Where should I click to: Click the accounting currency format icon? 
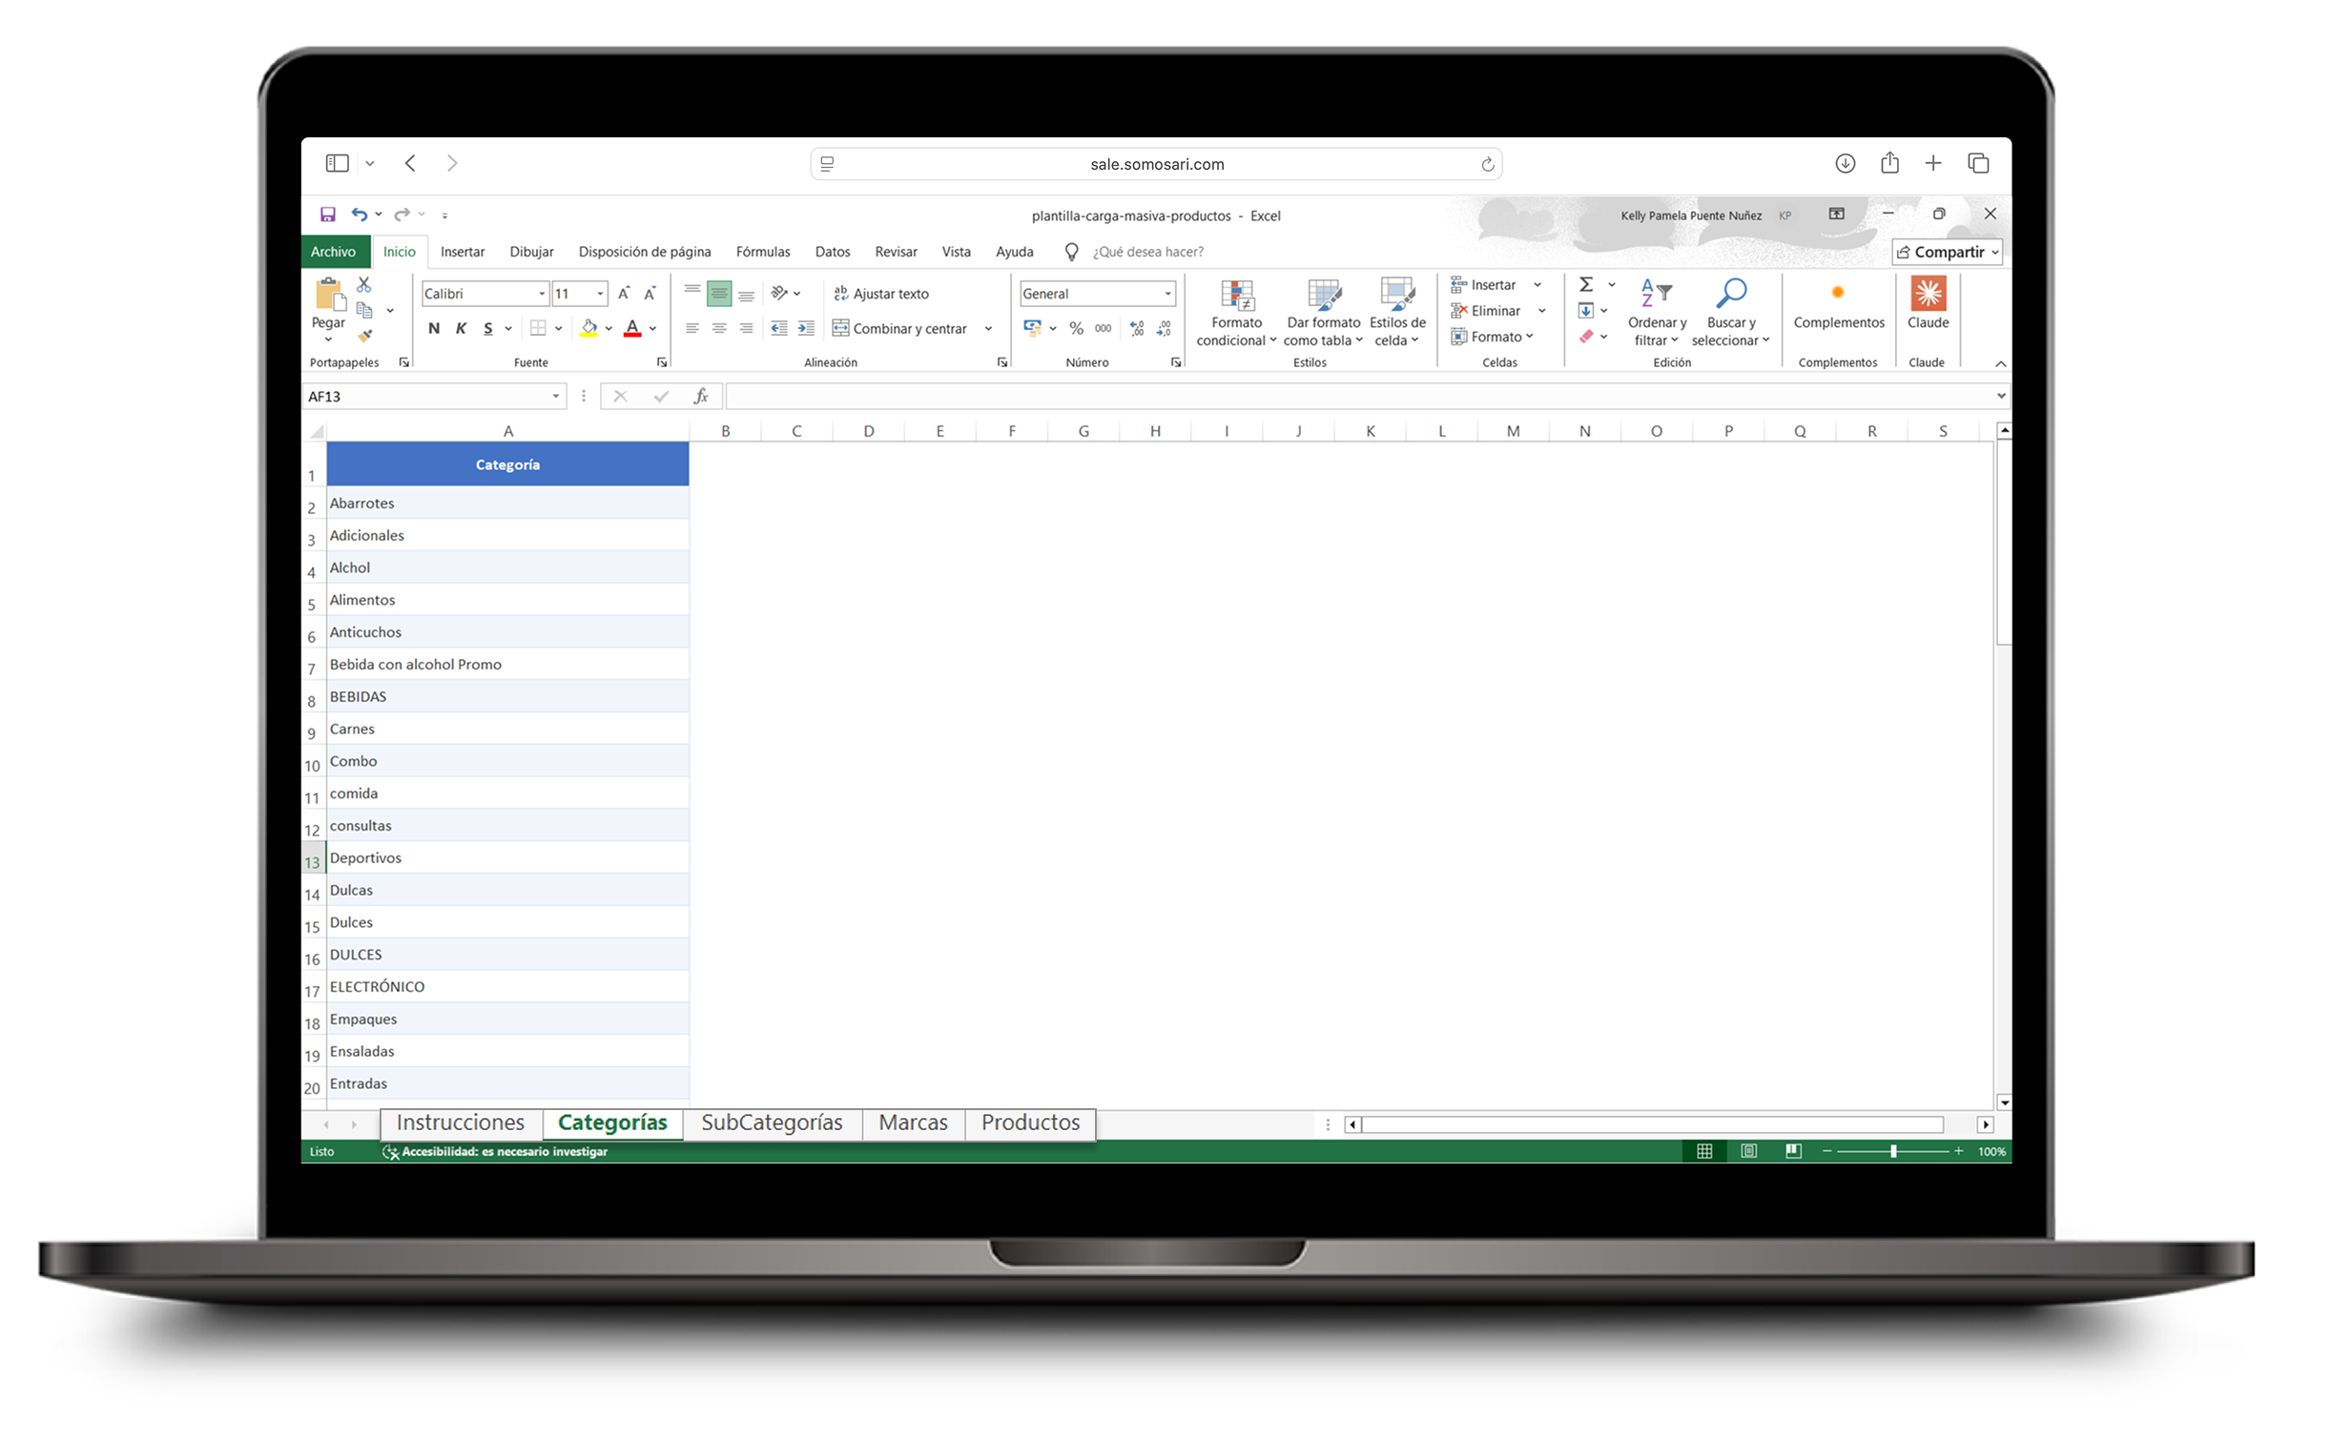[1032, 329]
